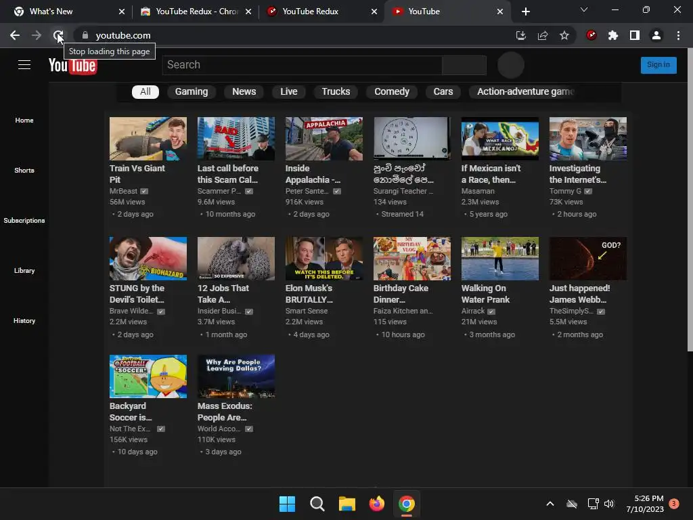Toggle the browser side panel
The image size is (693, 520).
tap(635, 35)
